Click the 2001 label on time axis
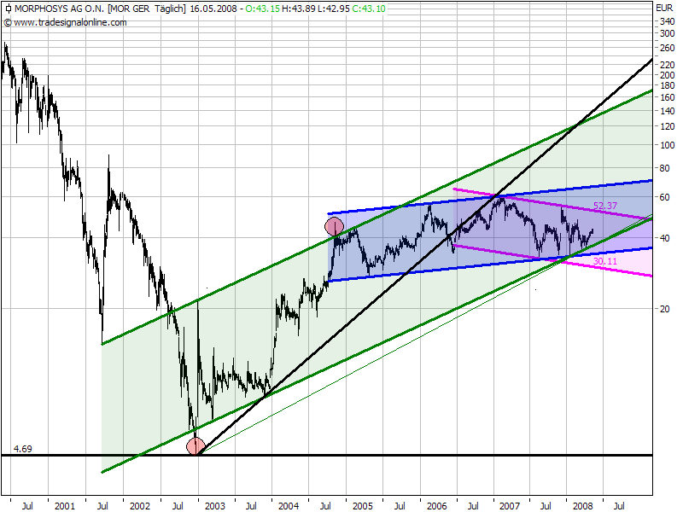 click(65, 506)
